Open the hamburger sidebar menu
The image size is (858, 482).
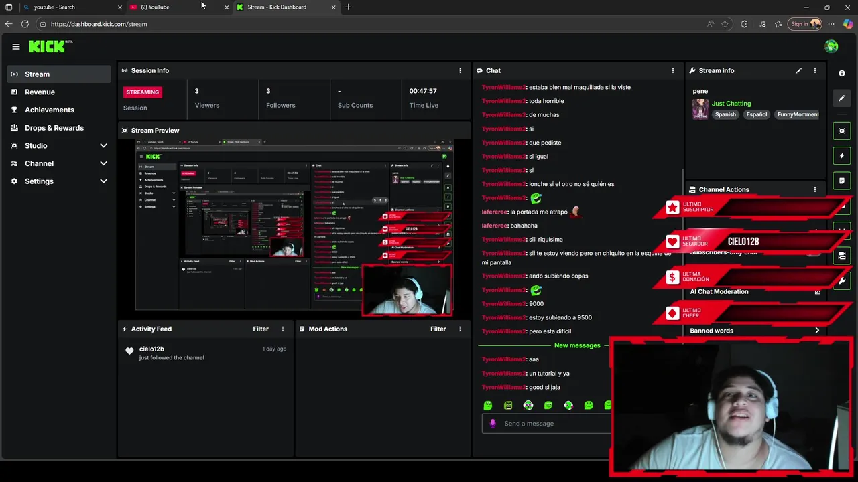[16, 46]
